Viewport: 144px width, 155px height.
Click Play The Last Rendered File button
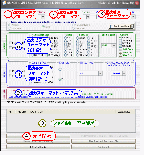(x=103, y=141)
